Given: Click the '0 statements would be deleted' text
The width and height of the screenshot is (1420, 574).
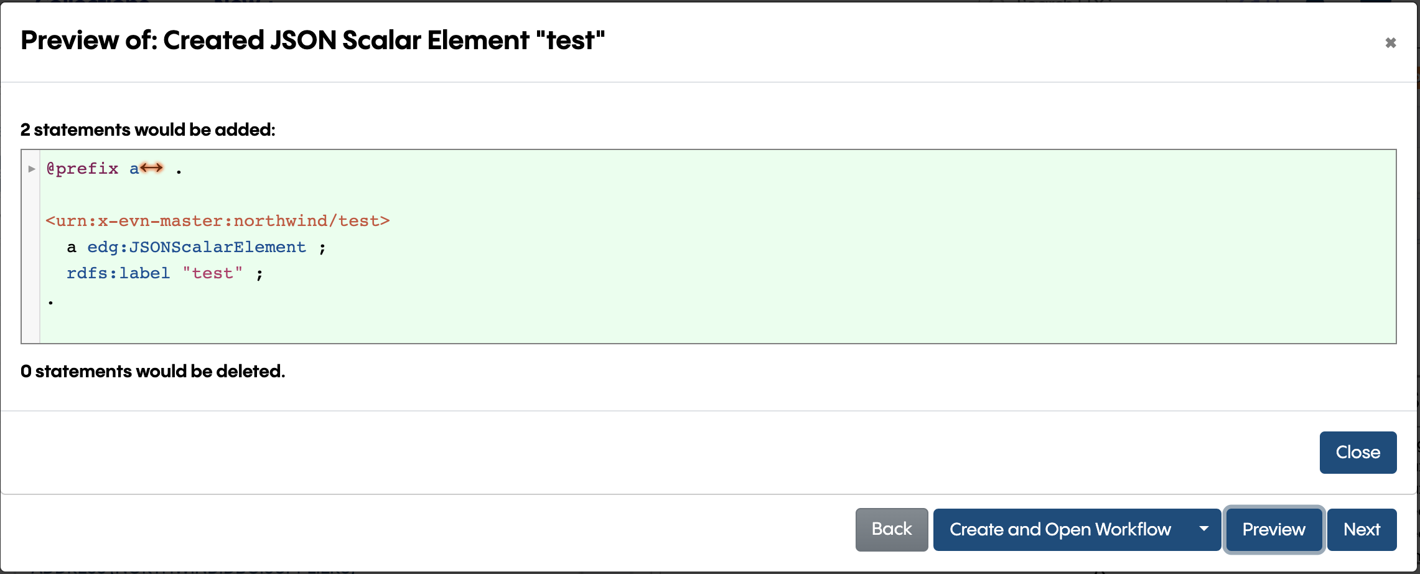Looking at the screenshot, I should click(x=152, y=372).
